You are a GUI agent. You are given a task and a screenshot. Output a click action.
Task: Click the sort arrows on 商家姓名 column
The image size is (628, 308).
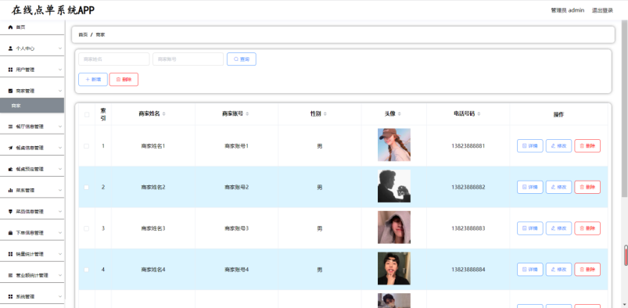tap(163, 114)
